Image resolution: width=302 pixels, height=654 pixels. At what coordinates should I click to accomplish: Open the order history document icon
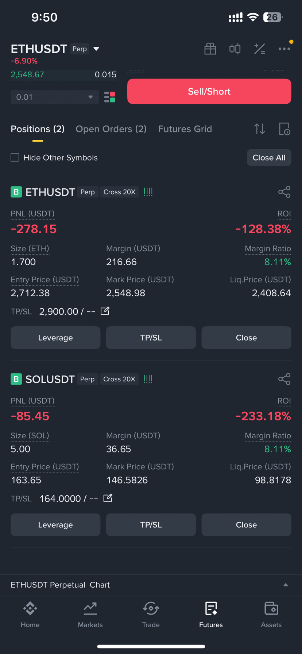(x=284, y=129)
